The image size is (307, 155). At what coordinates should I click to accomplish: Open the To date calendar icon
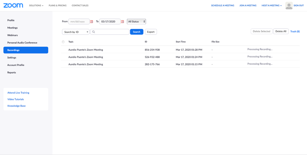click(x=122, y=22)
